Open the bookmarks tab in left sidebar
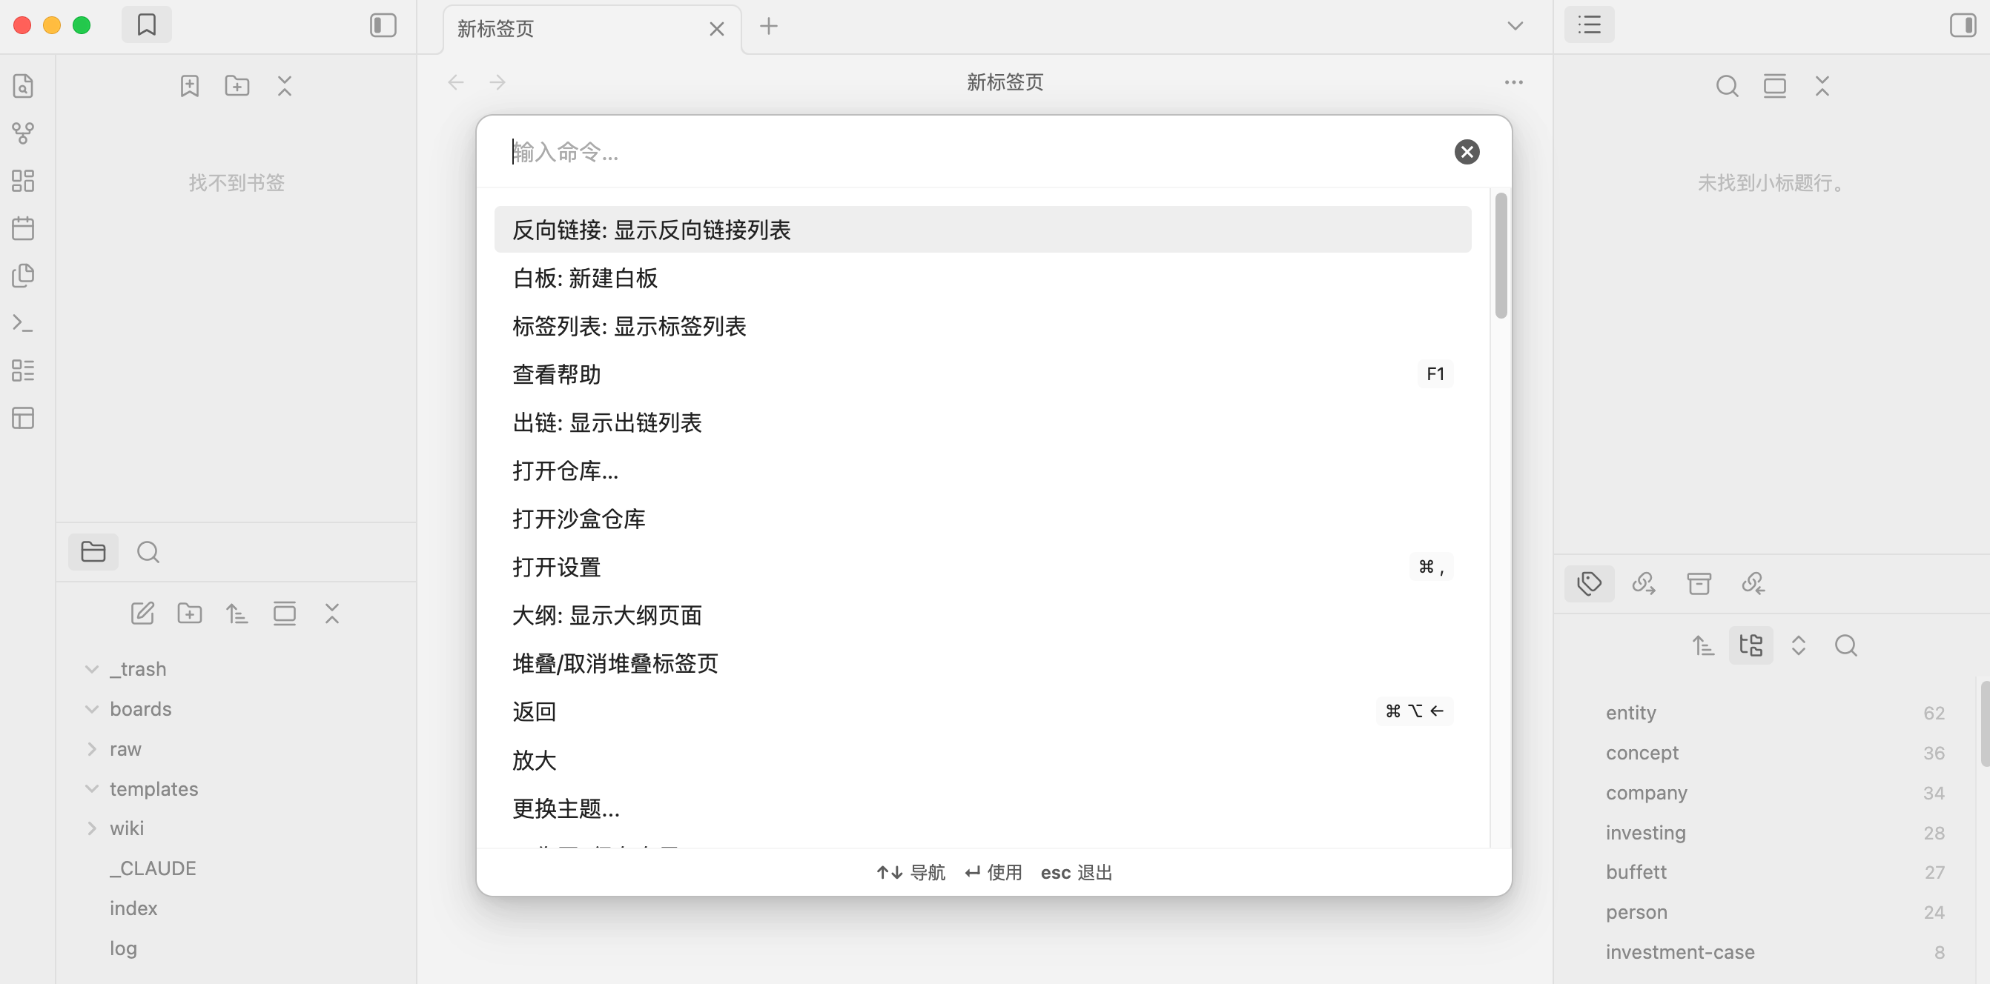The image size is (1990, 984). click(x=146, y=25)
